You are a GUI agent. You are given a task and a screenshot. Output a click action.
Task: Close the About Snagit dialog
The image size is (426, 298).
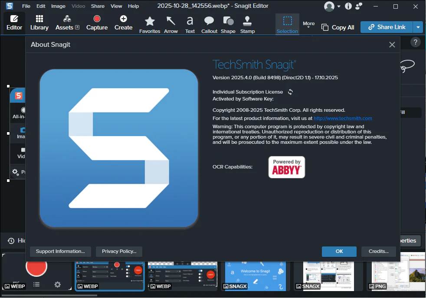(392, 45)
